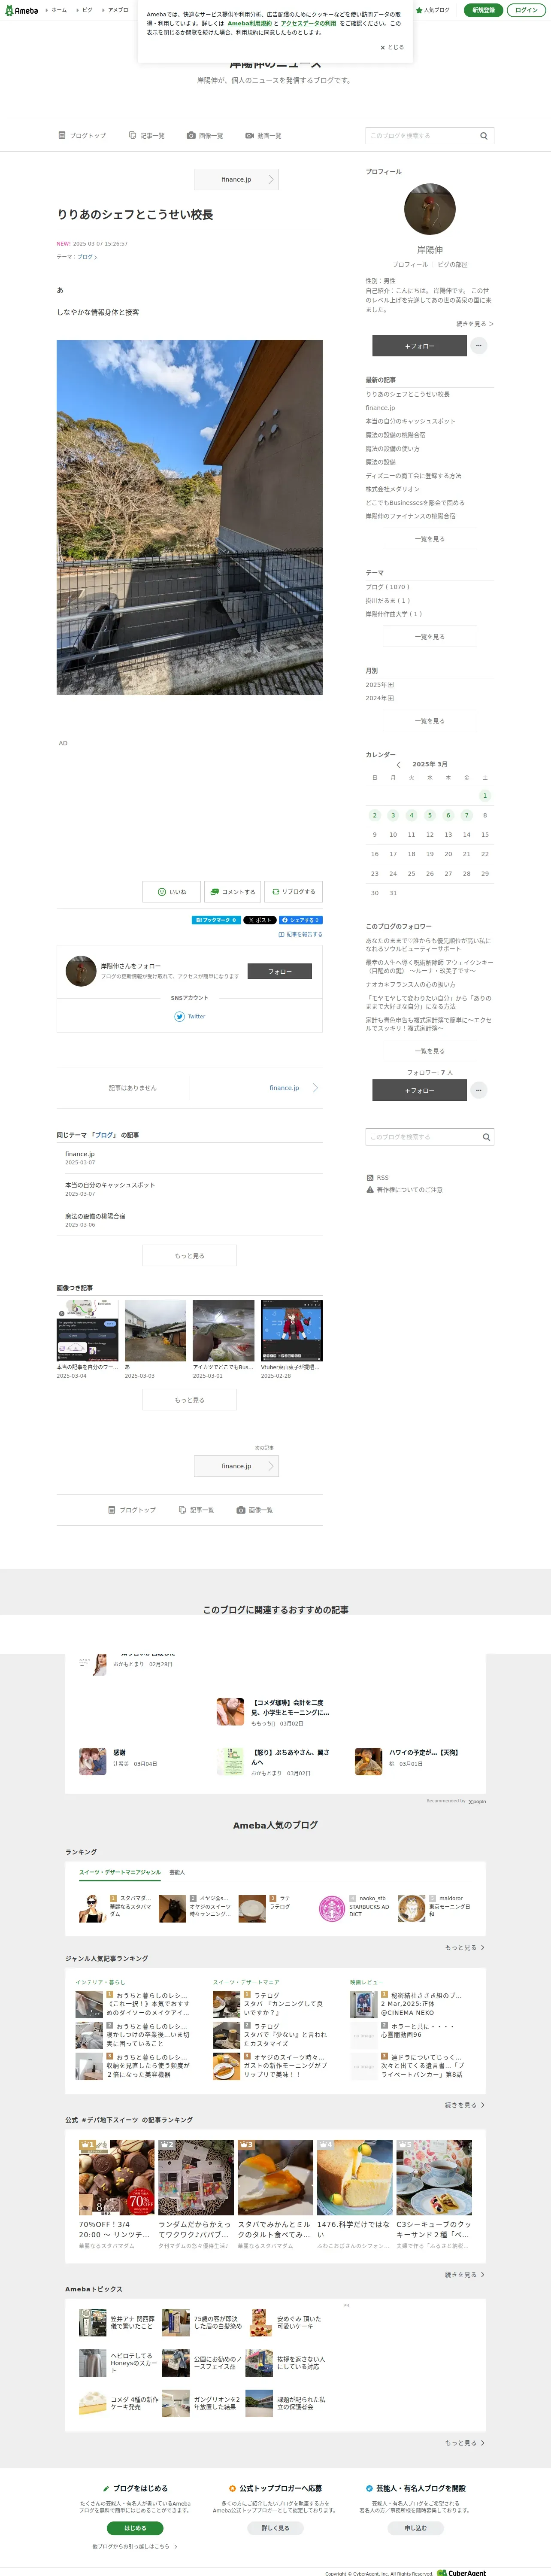Click the search icon in the lower blog search box
The height and width of the screenshot is (2576, 551).
tap(486, 1137)
